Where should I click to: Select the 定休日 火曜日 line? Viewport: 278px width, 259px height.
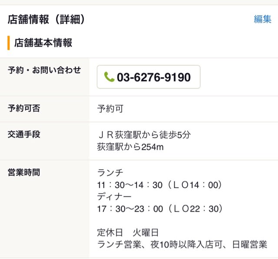click(x=128, y=233)
